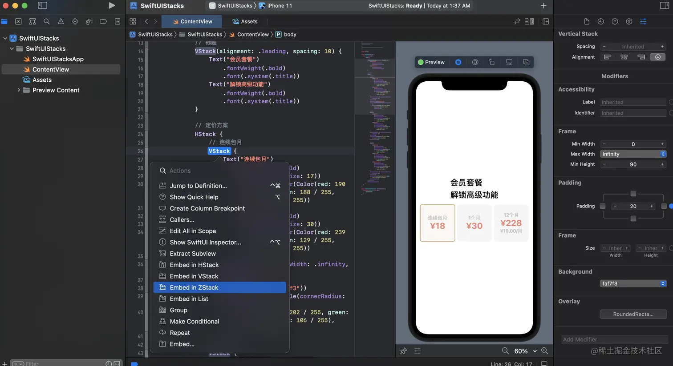The image size is (673, 366).
Task: Open the test navigator diamond icon
Action: pyautogui.click(x=75, y=21)
